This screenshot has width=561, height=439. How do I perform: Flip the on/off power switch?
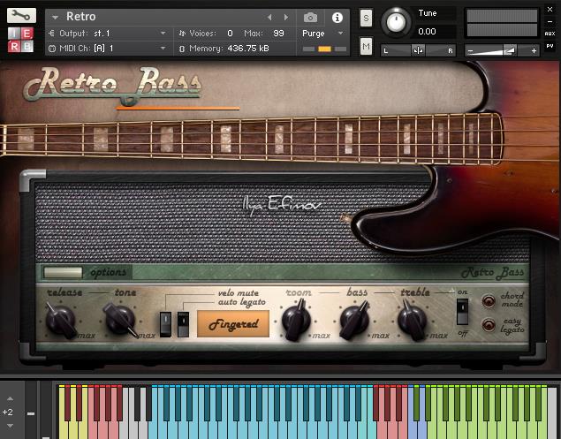461,310
